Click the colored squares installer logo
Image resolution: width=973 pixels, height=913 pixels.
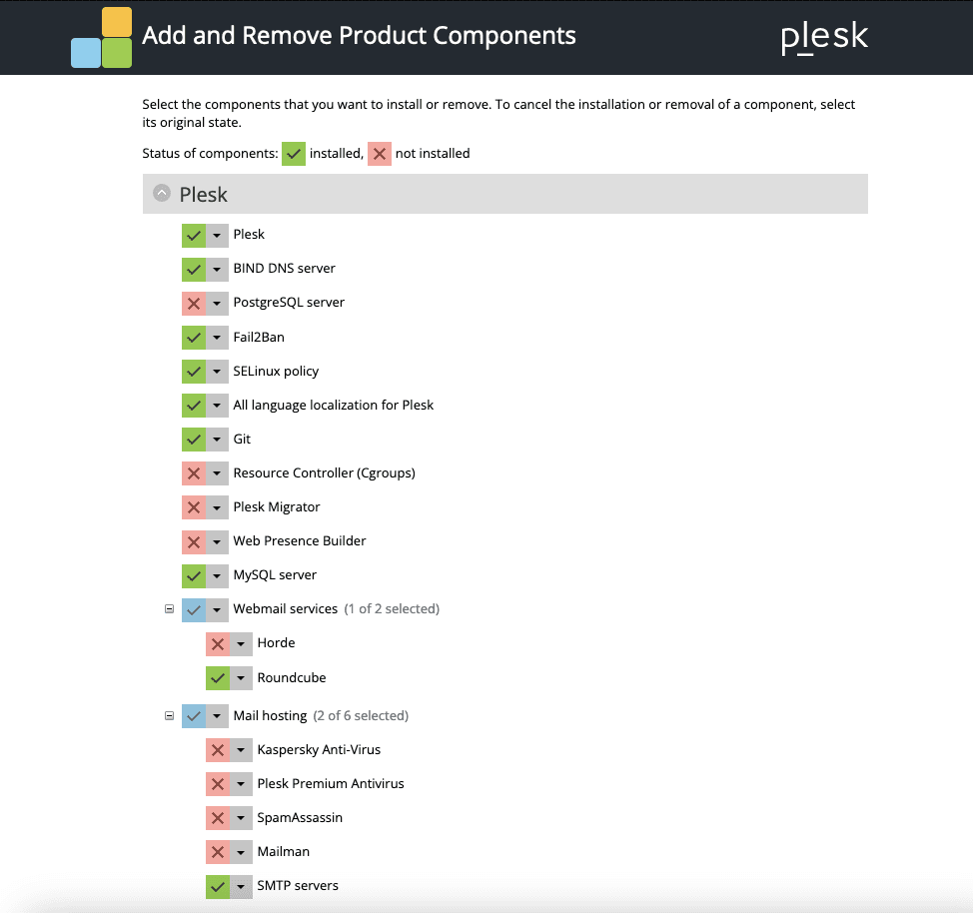tap(101, 38)
